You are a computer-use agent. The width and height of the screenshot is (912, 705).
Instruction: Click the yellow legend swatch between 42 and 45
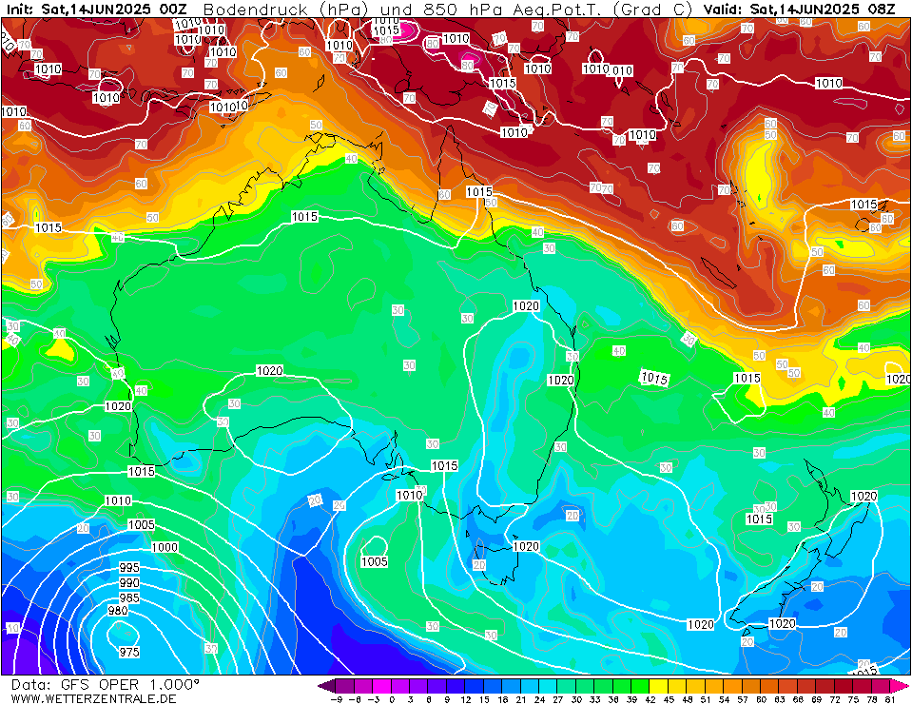[x=658, y=685]
